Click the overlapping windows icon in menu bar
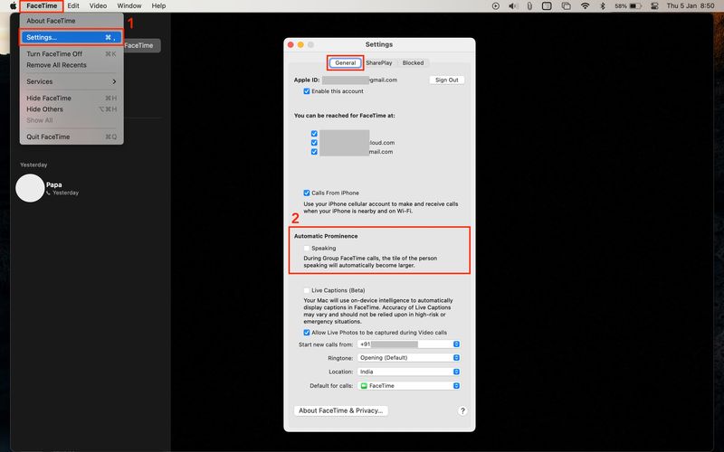Viewport: 724px width, 452px height. pyautogui.click(x=567, y=6)
